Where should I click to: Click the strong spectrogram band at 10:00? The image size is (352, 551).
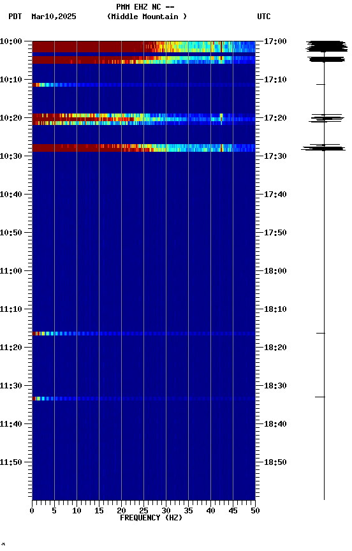[143, 47]
